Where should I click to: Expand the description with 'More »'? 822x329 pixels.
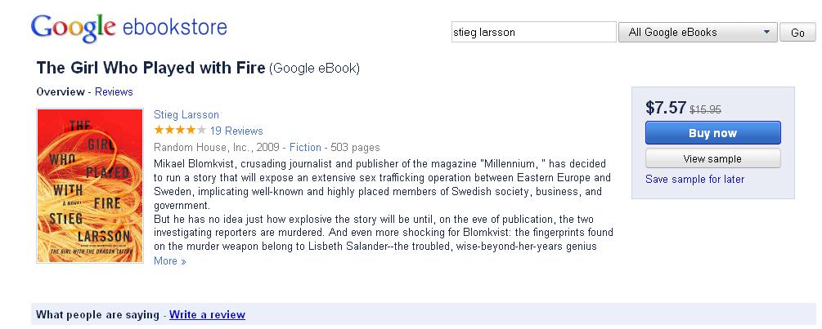[170, 261]
